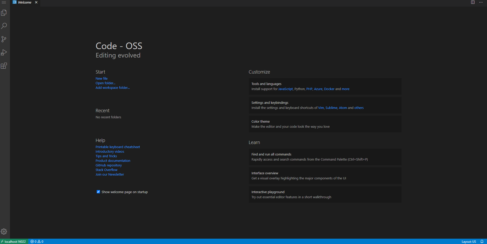This screenshot has width=487, height=244.
Task: Install Vim keybindings
Action: click(321, 108)
